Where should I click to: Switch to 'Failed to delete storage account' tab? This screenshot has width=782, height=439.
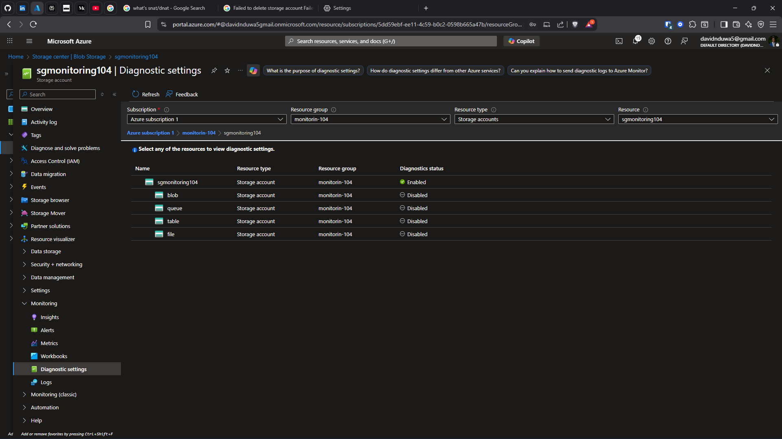[269, 8]
